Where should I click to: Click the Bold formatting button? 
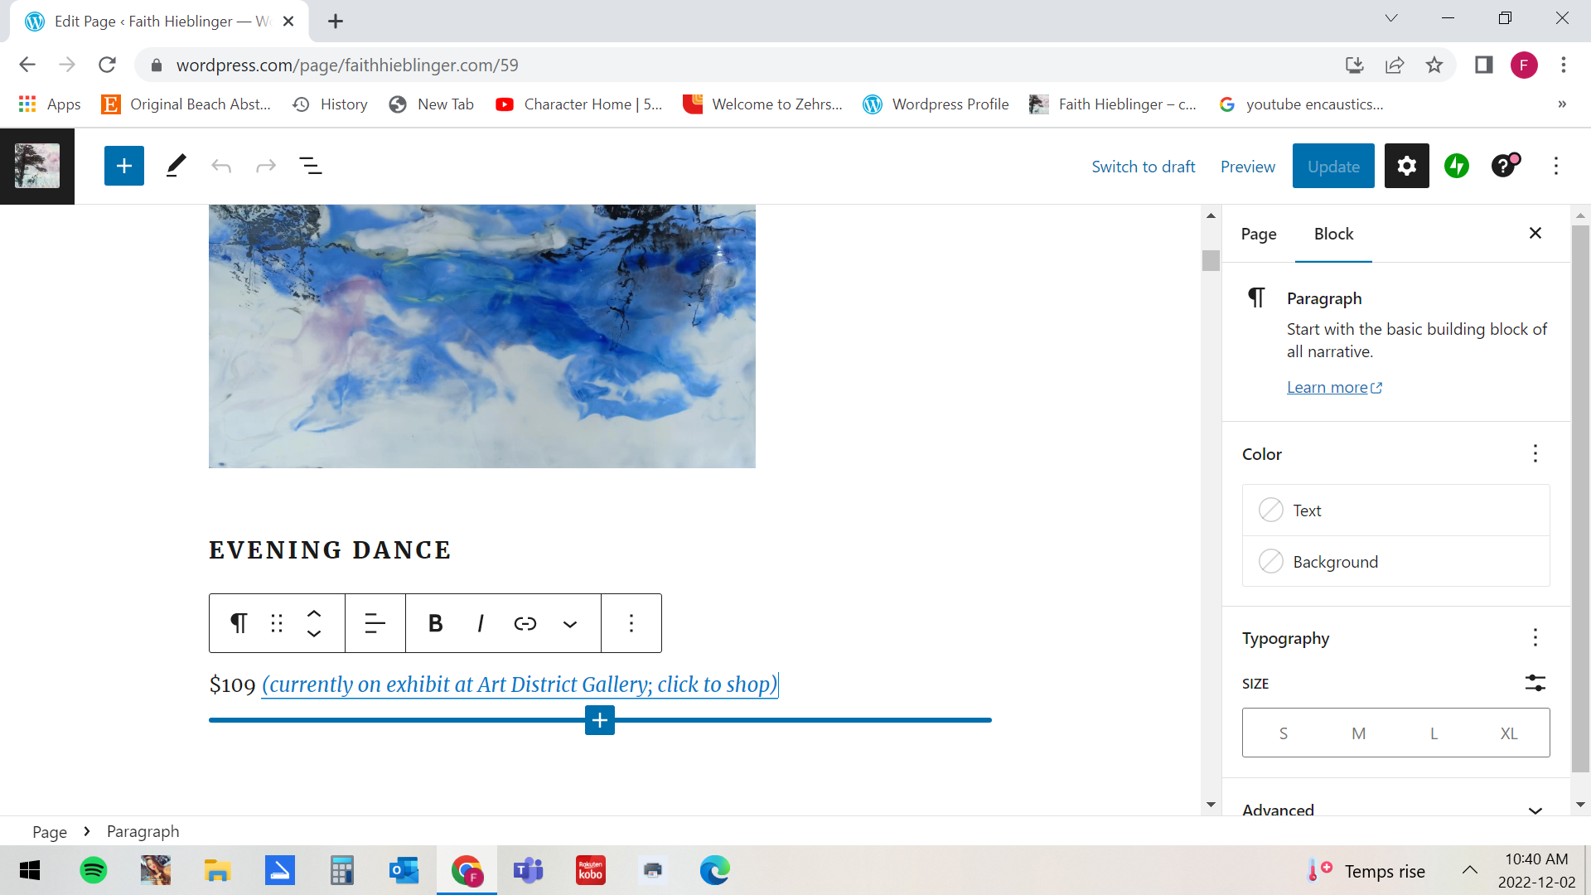pos(435,623)
